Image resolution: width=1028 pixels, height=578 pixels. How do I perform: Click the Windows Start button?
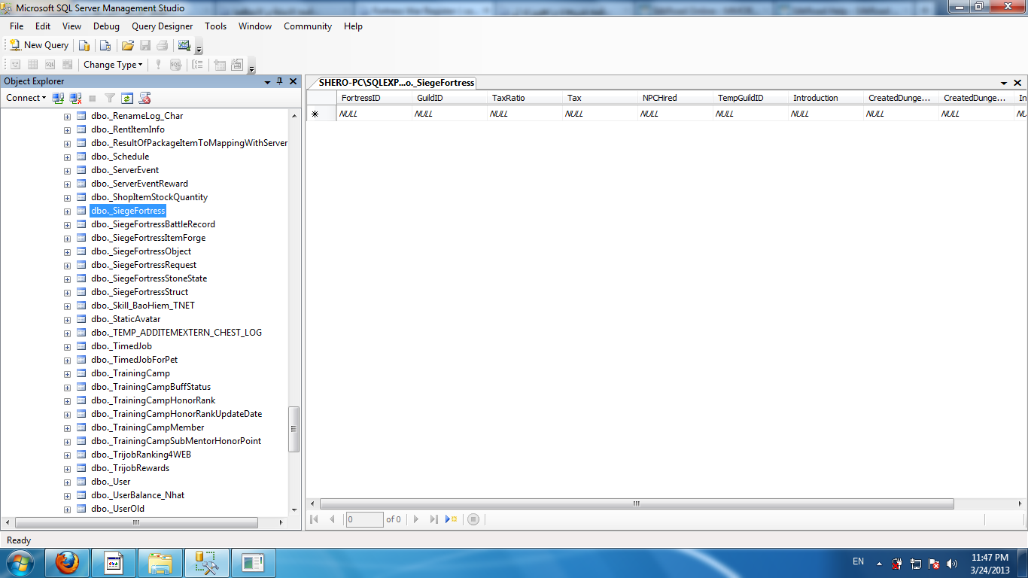point(20,562)
